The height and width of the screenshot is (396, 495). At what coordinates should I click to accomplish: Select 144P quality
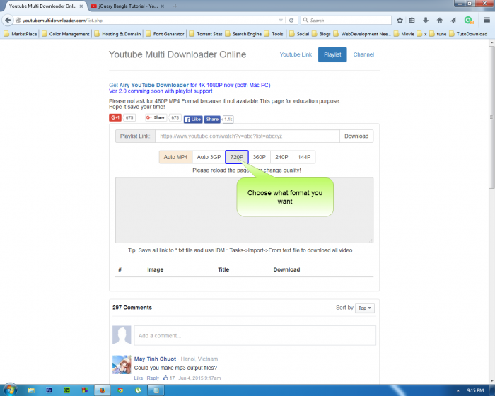(304, 157)
